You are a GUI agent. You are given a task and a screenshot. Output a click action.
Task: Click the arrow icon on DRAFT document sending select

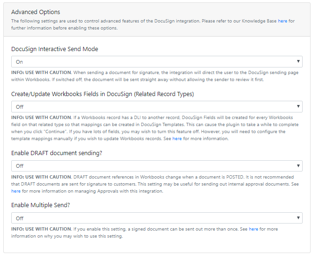point(298,165)
